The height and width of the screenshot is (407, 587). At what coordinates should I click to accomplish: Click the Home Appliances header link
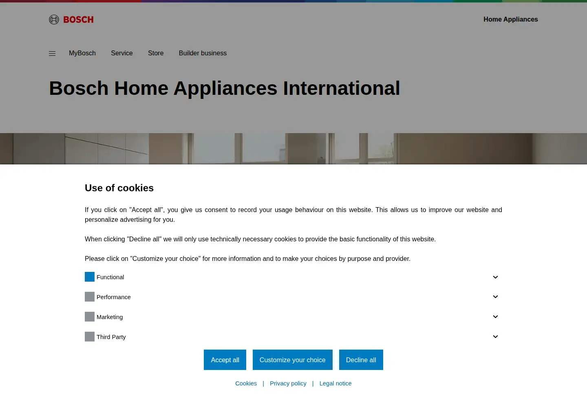511,20
